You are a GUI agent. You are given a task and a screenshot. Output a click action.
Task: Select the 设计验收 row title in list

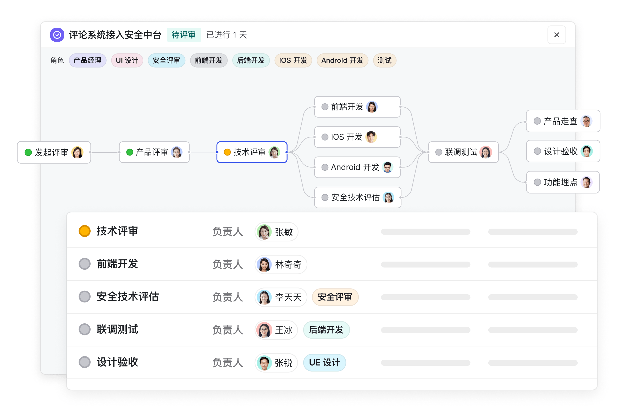pos(117,362)
